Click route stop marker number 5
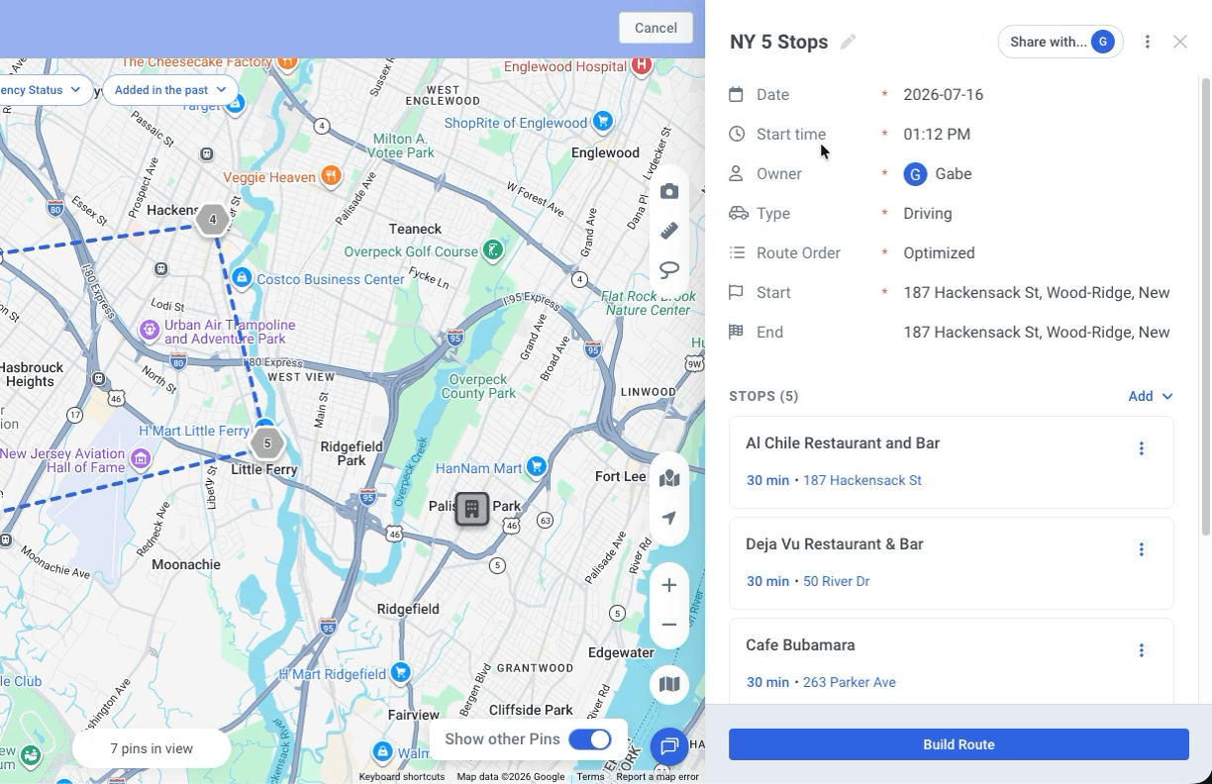Screen dimensions: 1212x784 click(266, 443)
